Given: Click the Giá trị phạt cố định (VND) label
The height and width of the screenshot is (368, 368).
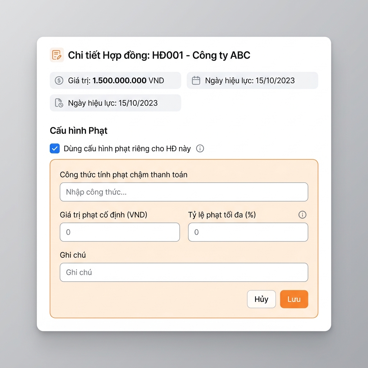Looking at the screenshot, I should (103, 215).
